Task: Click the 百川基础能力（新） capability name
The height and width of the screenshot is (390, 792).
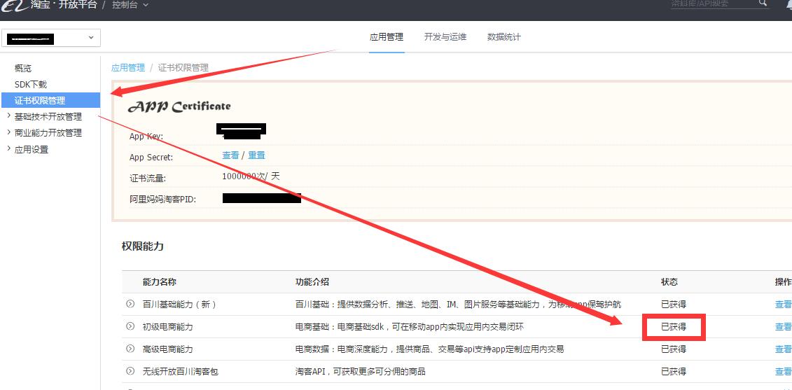Action: 180,304
